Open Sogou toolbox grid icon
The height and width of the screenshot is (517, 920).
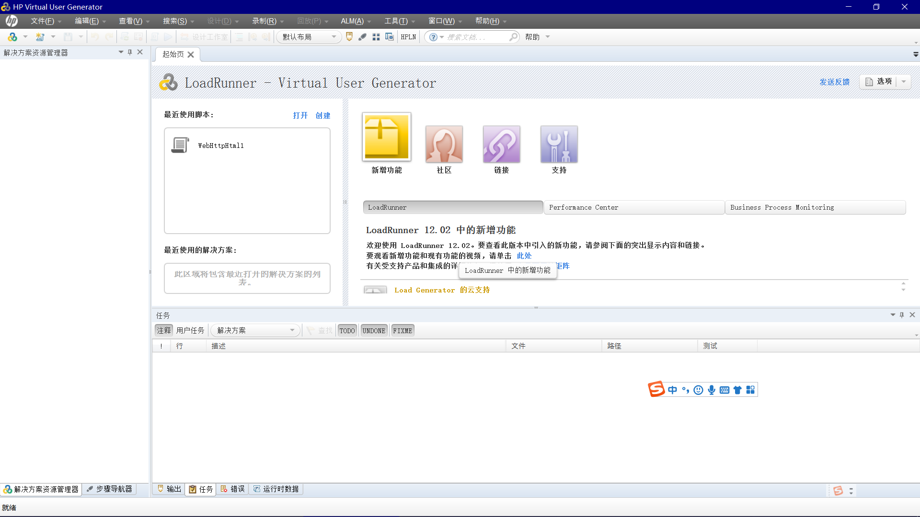(x=750, y=390)
